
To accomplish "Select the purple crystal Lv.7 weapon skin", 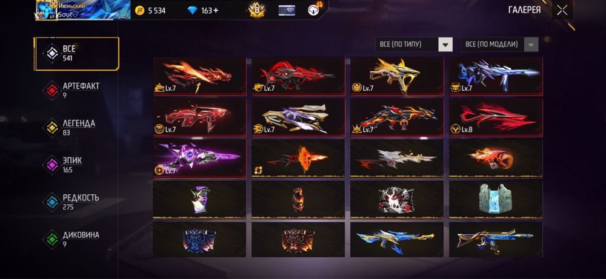I will 199,159.
